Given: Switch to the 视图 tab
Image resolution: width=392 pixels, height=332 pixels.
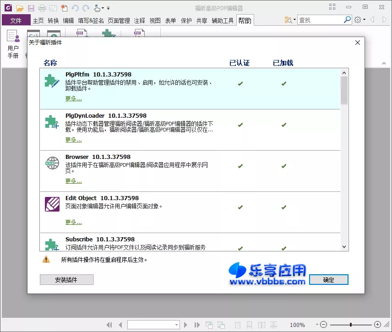Looking at the screenshot, I should click(x=155, y=21).
